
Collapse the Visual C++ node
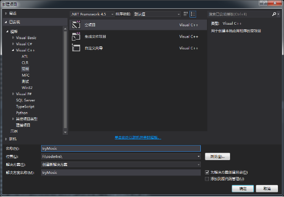click(13, 50)
